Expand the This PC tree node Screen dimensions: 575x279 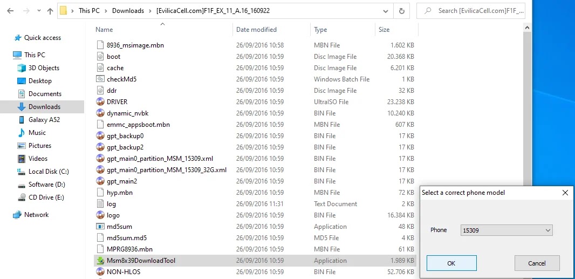tap(7, 55)
